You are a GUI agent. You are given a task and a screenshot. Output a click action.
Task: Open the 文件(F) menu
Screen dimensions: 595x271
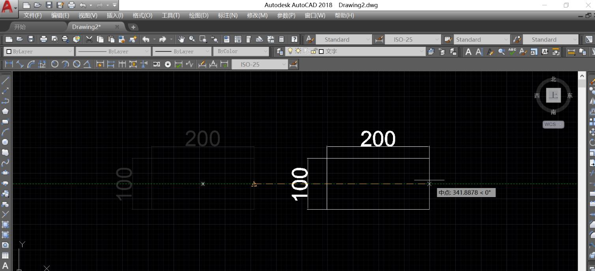[32, 15]
